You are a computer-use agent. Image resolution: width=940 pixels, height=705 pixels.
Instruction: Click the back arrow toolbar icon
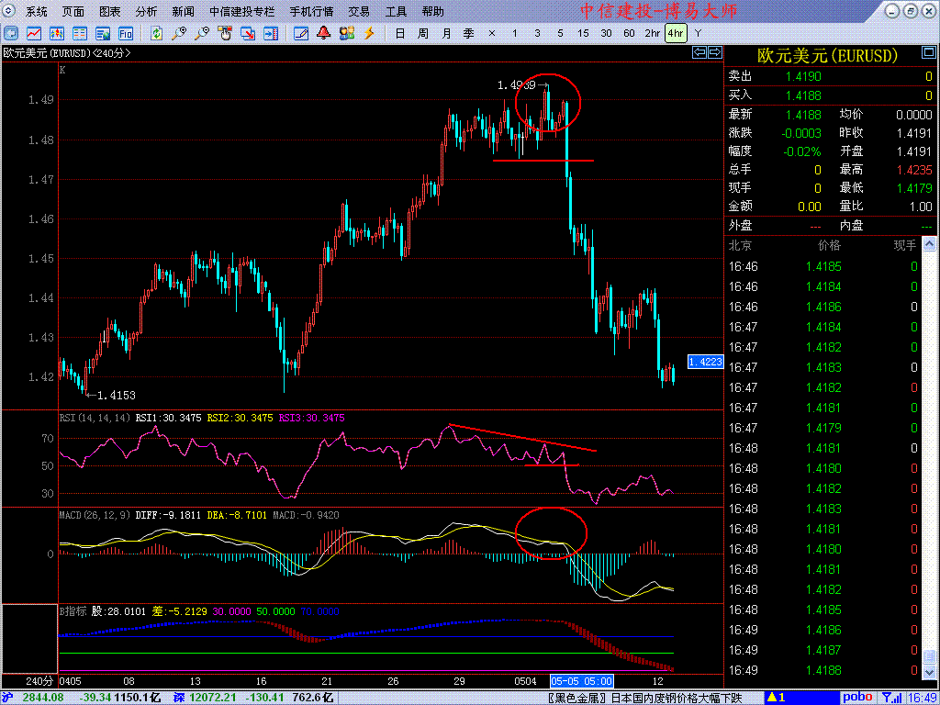(11, 33)
